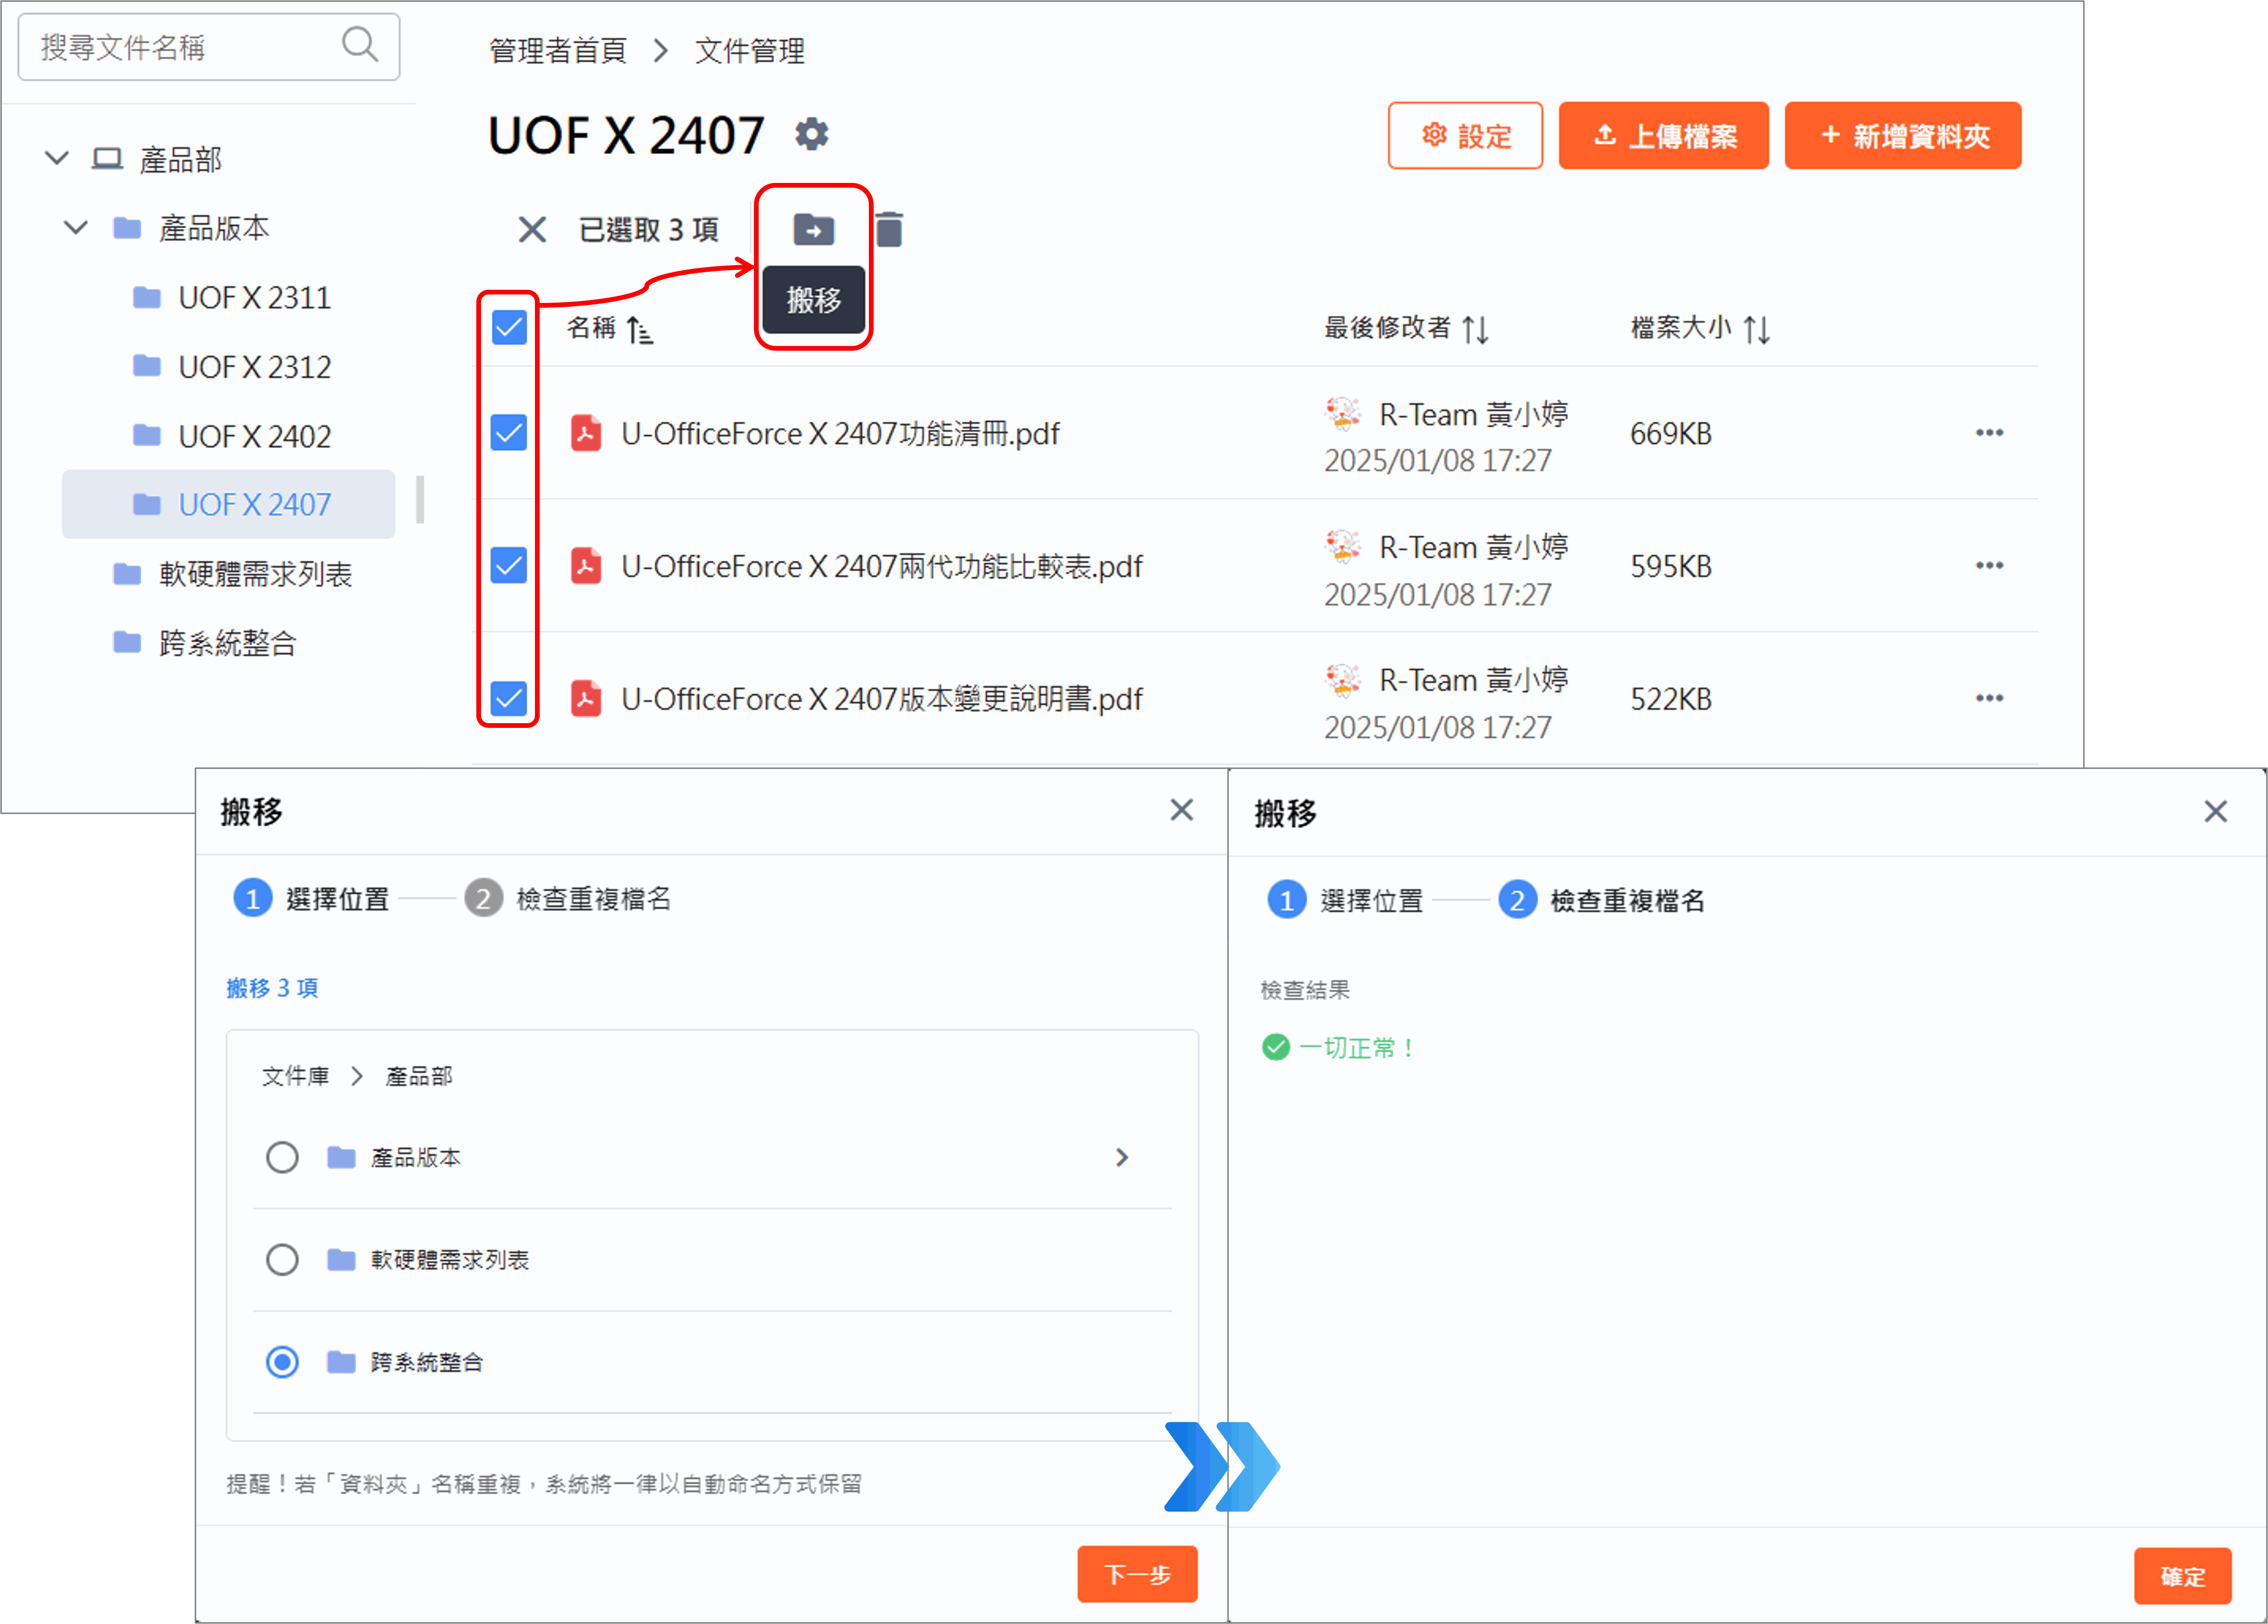Click the move-to-folder (搬移) toolbar icon
2268x1624 pixels.
click(x=813, y=230)
